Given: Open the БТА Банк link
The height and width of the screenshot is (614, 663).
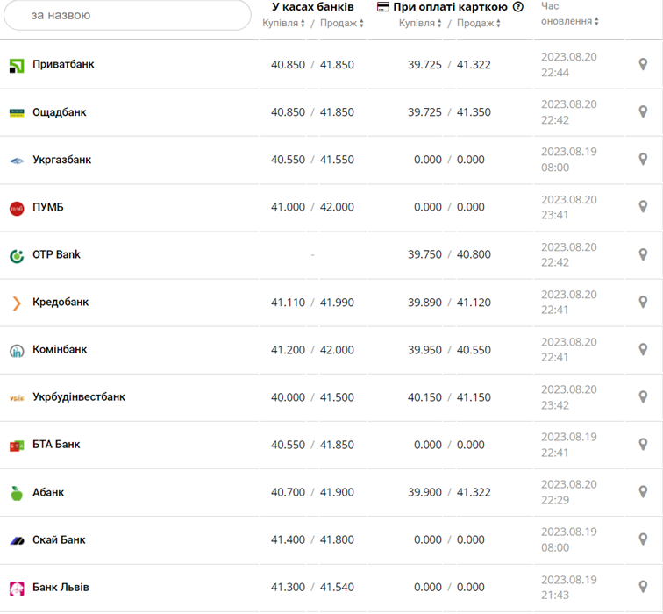Looking at the screenshot, I should coord(56,445).
